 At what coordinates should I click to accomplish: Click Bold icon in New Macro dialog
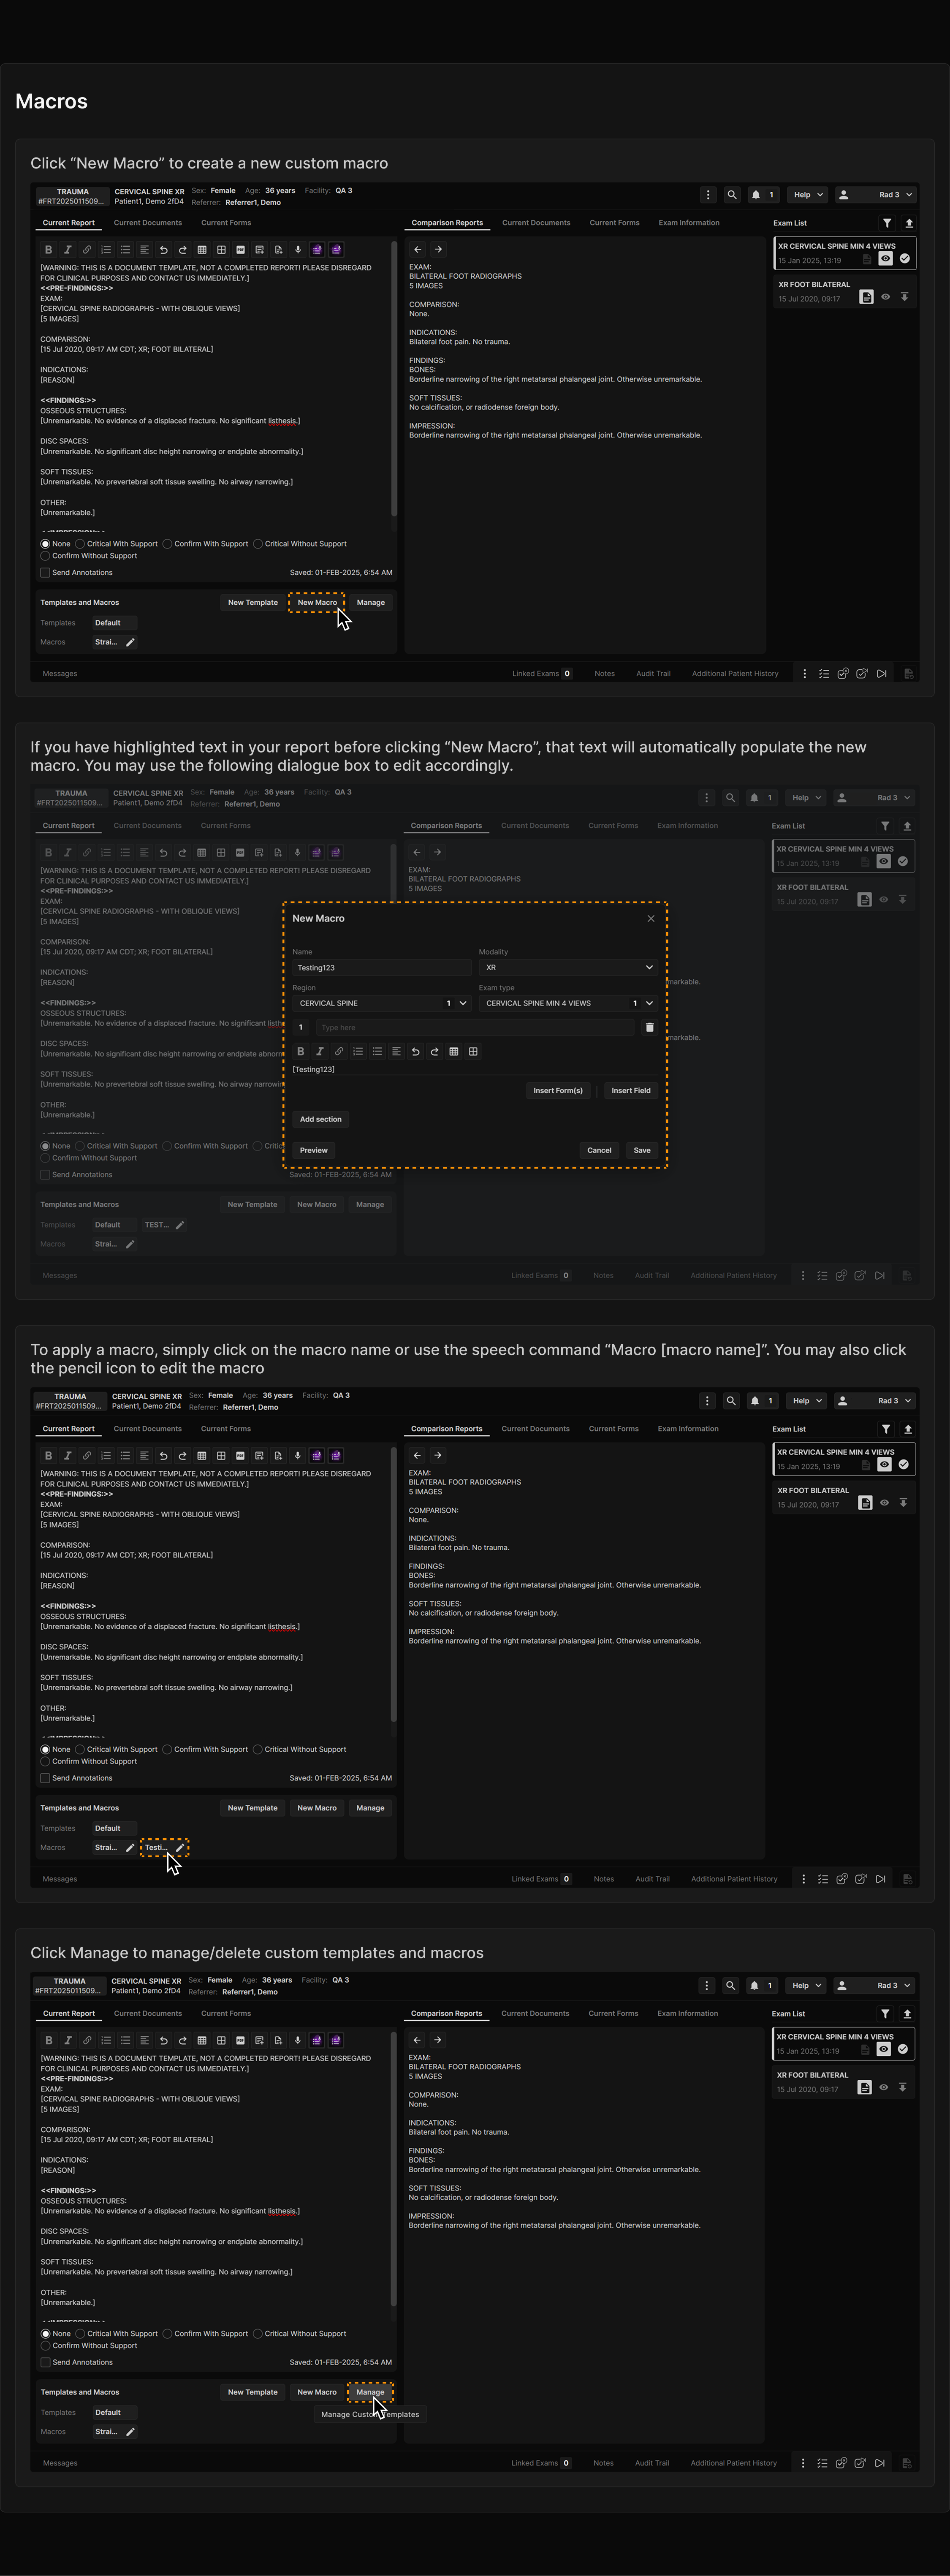(300, 1051)
